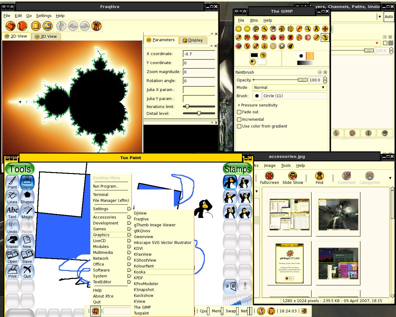Open the Magic tool in Tux Paint

click(x=27, y=212)
